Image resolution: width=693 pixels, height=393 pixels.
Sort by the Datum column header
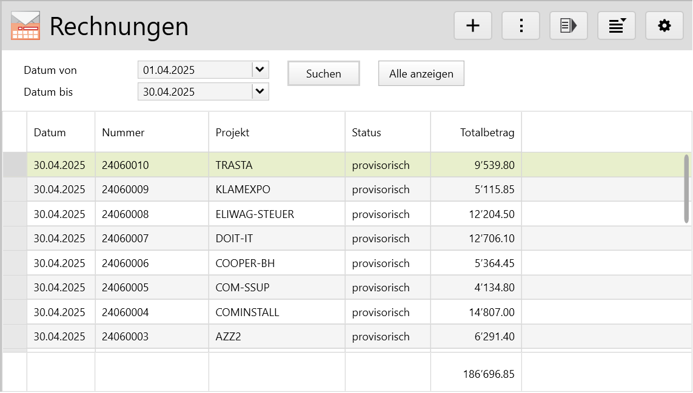(x=50, y=133)
